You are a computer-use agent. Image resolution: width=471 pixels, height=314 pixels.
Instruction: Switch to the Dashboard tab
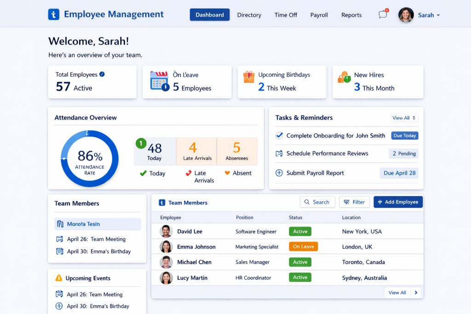(x=210, y=15)
